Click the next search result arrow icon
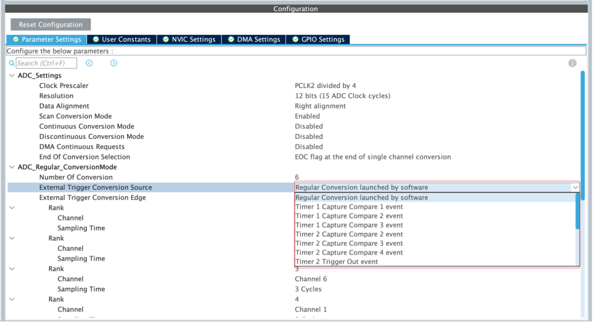Image resolution: width=597 pixels, height=326 pixels. click(113, 63)
